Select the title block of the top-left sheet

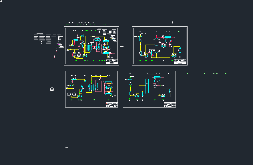click(112, 62)
